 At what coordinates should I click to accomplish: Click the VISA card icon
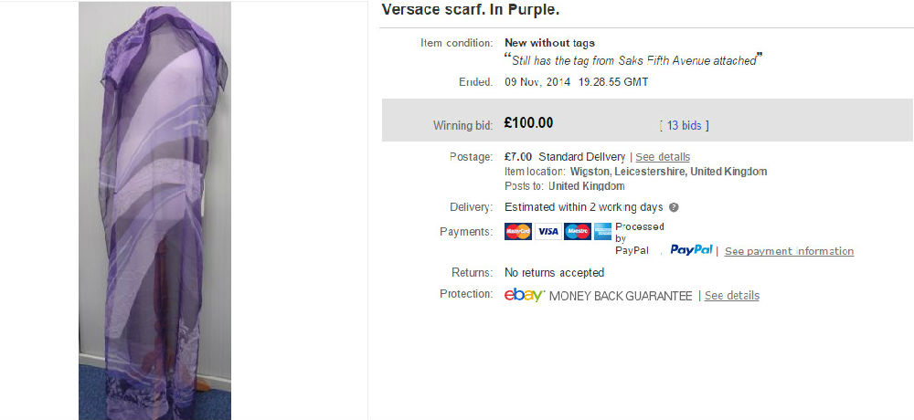547,231
